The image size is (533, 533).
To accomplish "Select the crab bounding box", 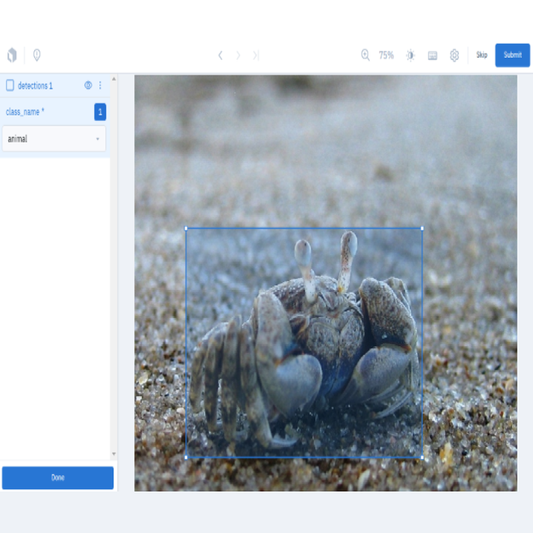I will coord(304,342).
